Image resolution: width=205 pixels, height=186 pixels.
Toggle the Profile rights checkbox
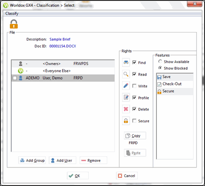coord(134,98)
